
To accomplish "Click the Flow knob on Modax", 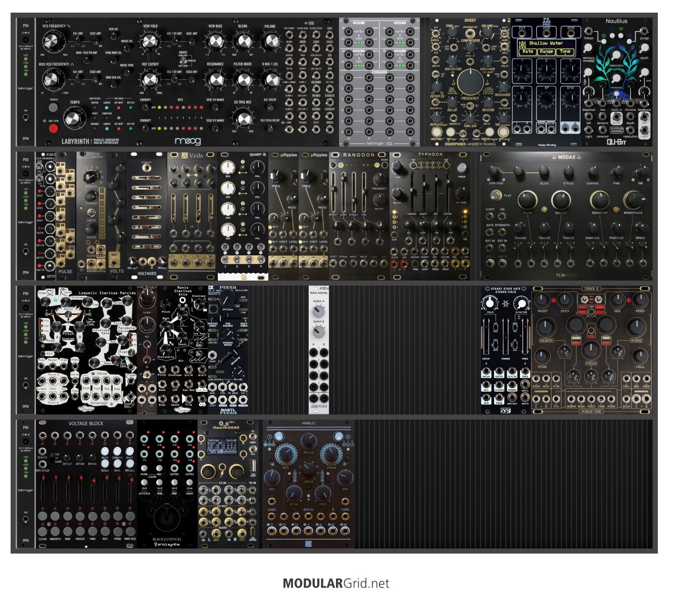I will [x=527, y=200].
